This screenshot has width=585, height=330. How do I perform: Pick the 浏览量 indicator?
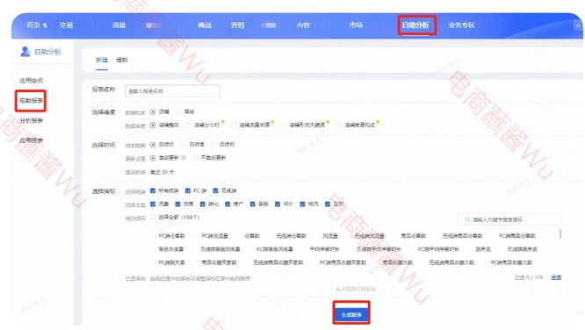point(330,236)
